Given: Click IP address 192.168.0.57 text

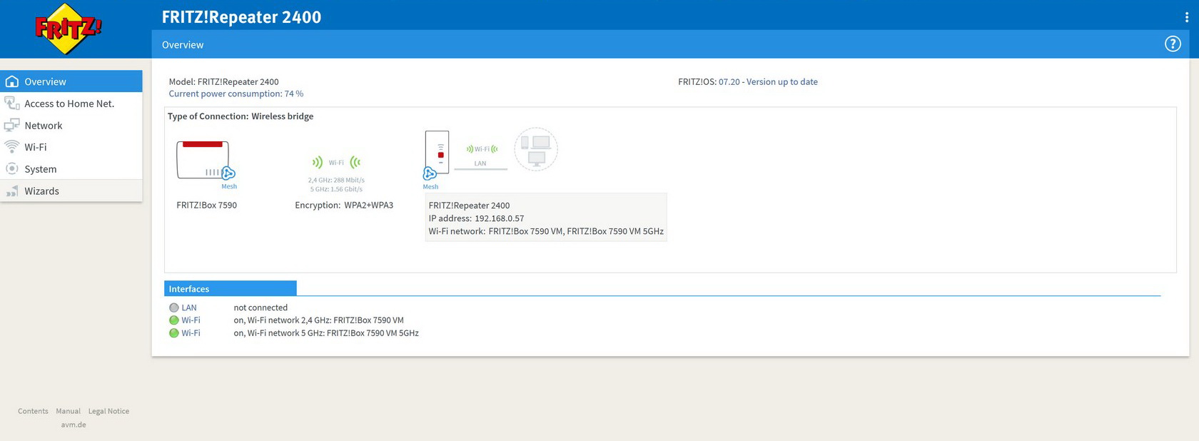Looking at the screenshot, I should click(476, 218).
